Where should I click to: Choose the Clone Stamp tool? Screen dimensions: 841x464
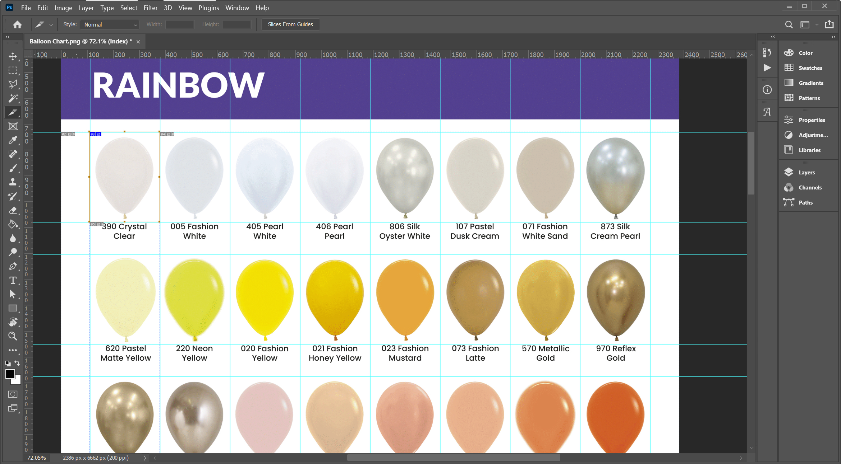(x=13, y=182)
